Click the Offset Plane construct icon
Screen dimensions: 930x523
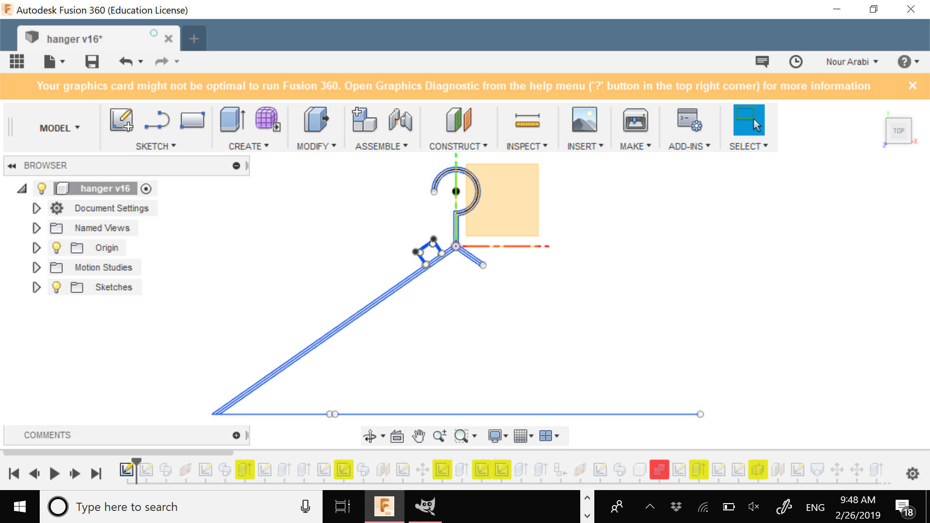(x=458, y=120)
